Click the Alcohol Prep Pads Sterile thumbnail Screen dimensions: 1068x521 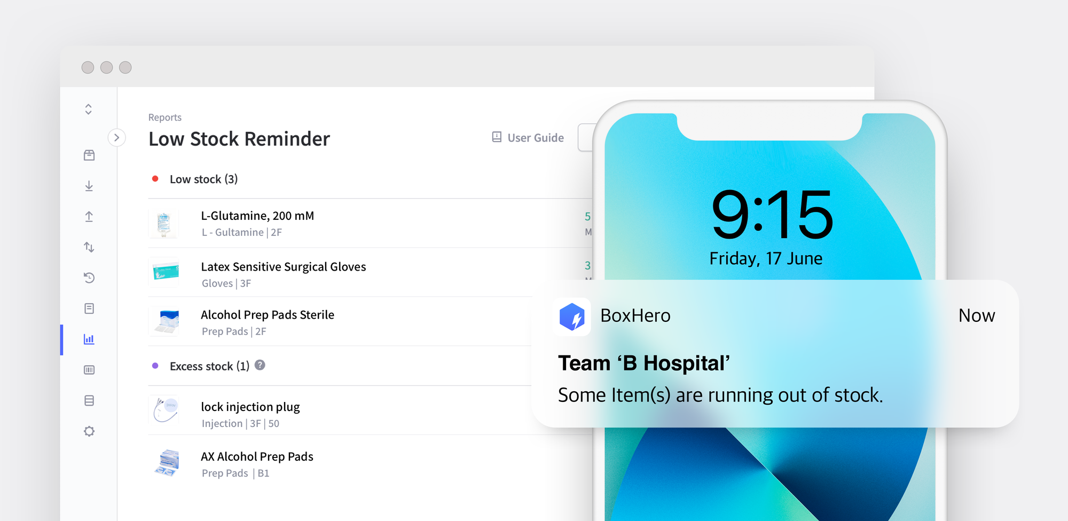[x=164, y=321]
